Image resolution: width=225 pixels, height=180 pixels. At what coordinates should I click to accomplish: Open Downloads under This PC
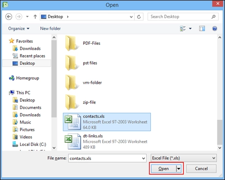pyautogui.click(x=27, y=115)
